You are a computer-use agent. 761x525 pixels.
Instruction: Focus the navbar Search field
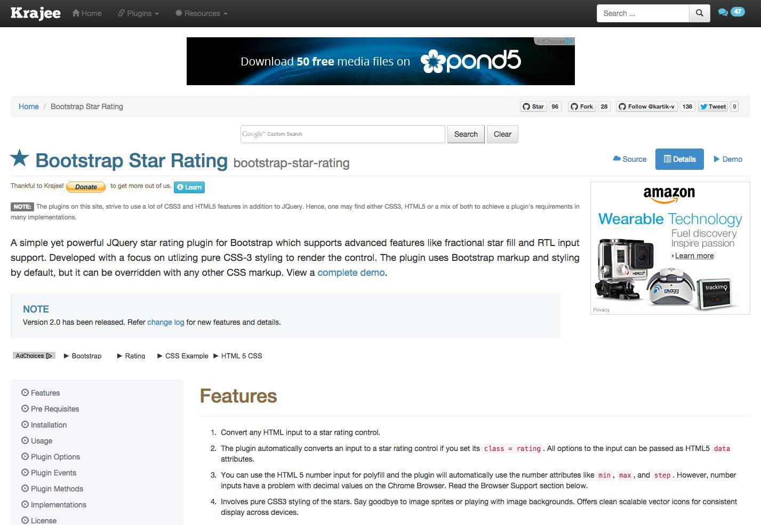click(x=643, y=13)
